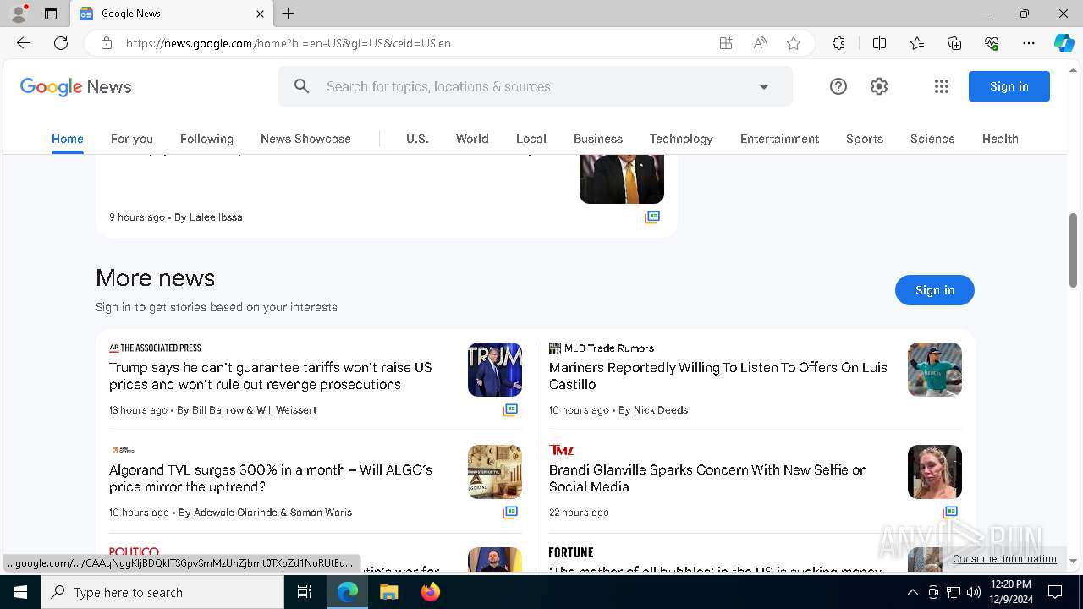1083x609 pixels.
Task: Launch Copilot from the toolbar
Action: (x=1064, y=43)
